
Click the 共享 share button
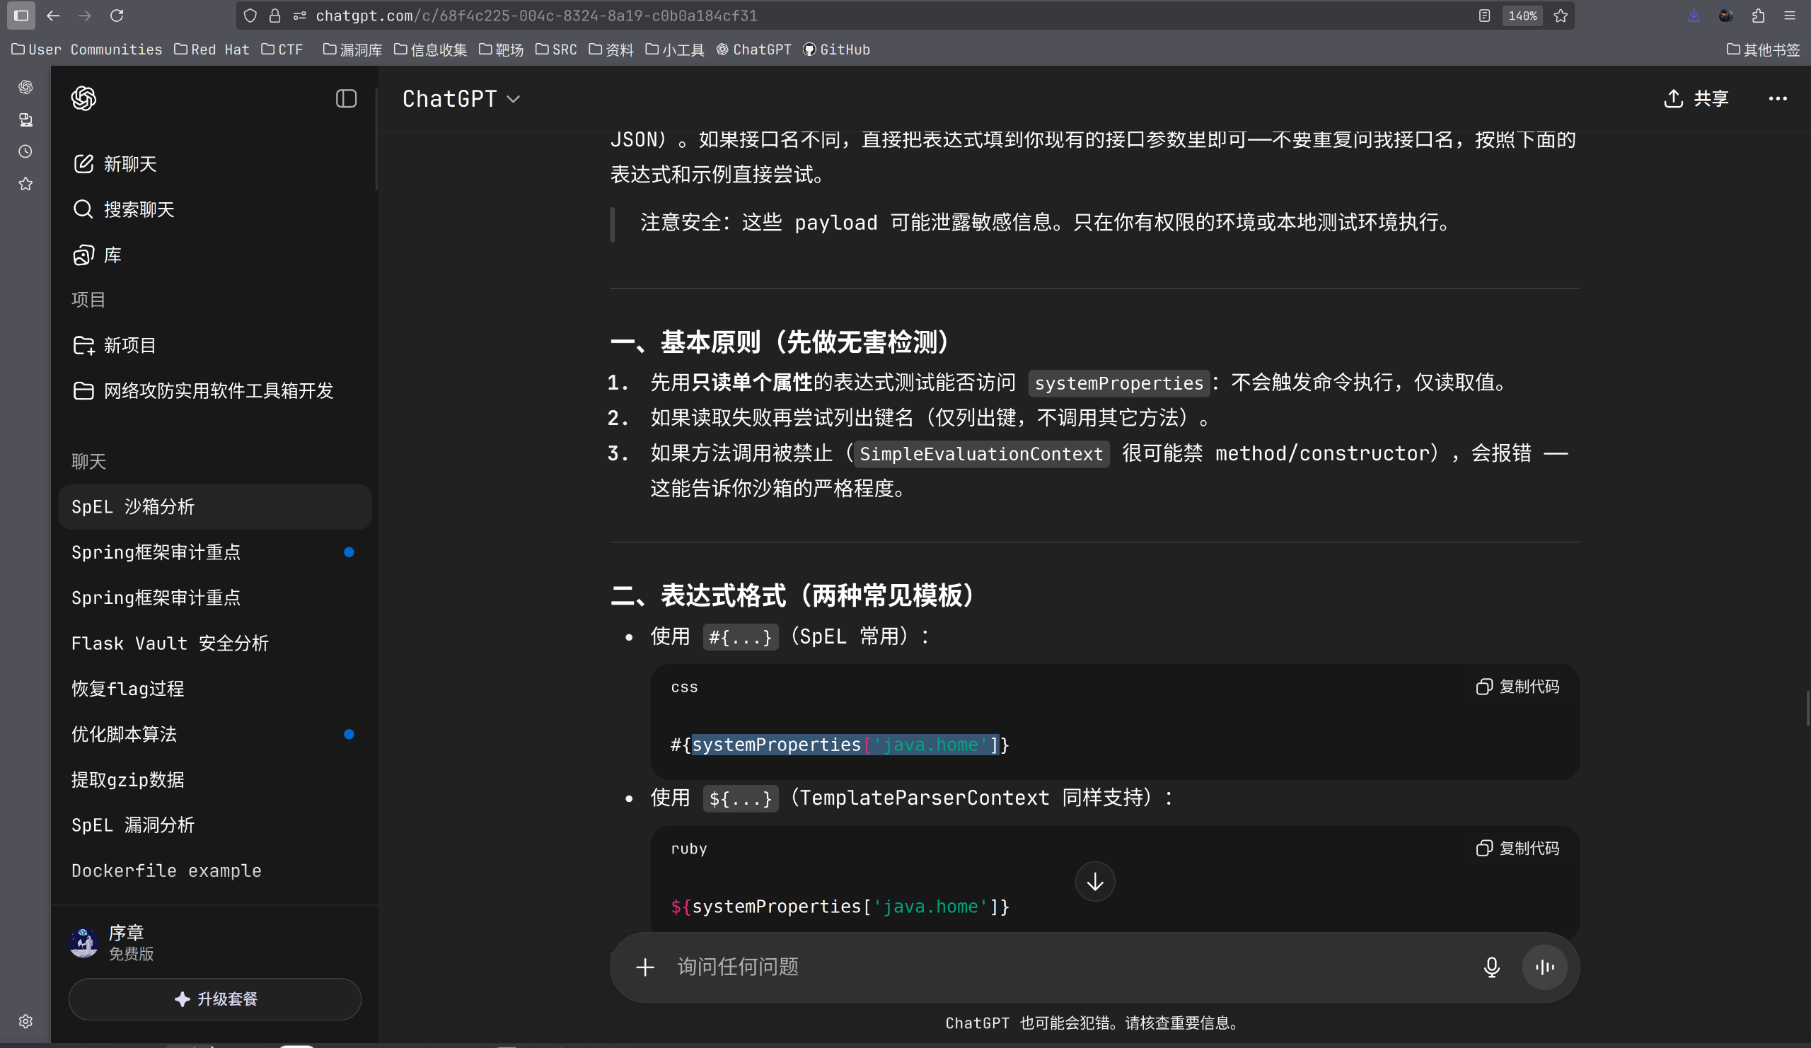(x=1696, y=98)
